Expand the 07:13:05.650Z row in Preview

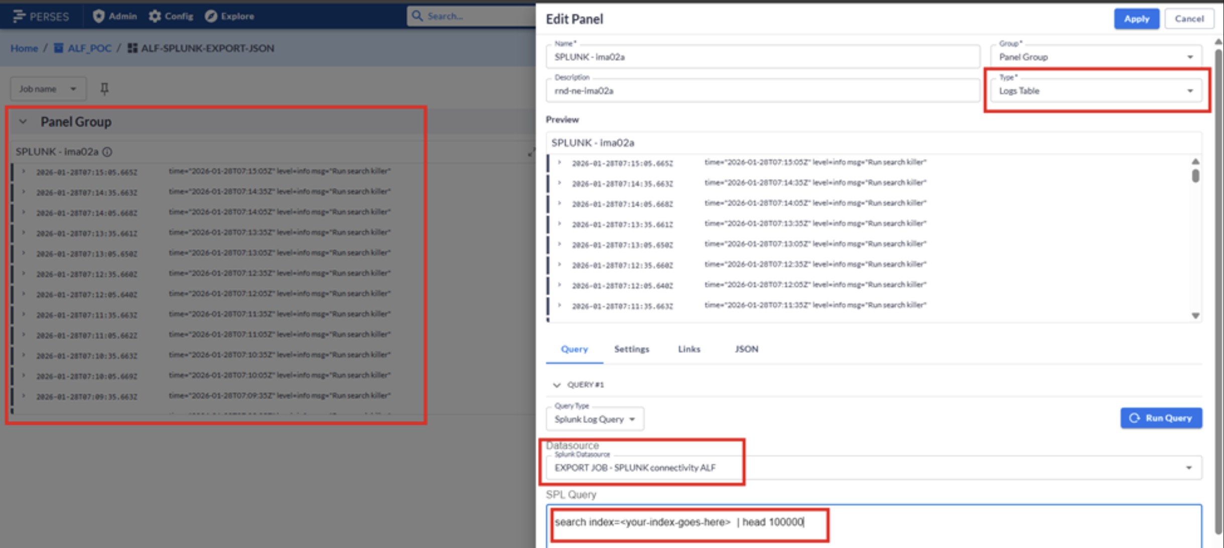560,245
